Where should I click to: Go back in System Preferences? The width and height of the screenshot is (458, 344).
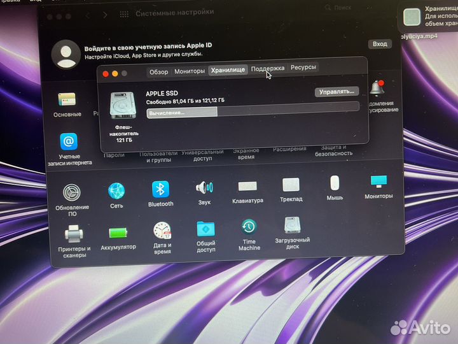click(87, 15)
